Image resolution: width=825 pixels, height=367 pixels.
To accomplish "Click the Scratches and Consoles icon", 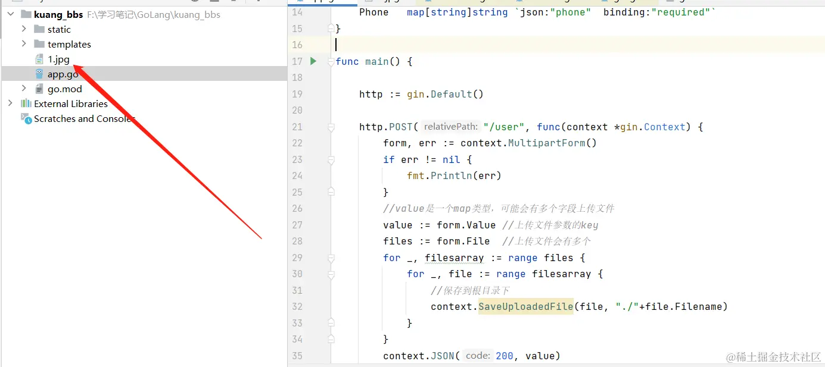I will pyautogui.click(x=26, y=118).
